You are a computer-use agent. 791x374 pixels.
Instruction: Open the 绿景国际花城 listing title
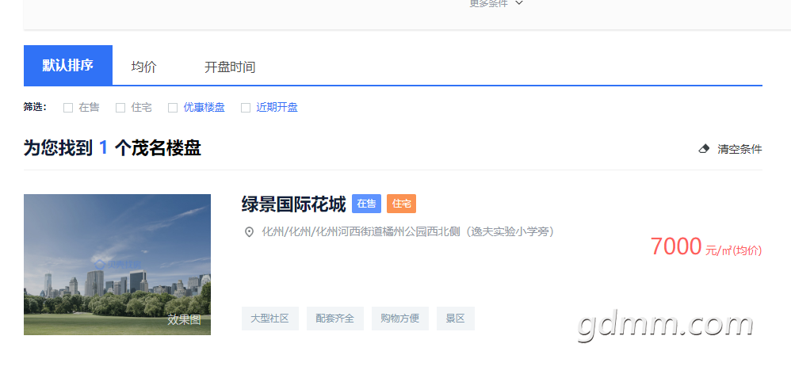tap(293, 204)
